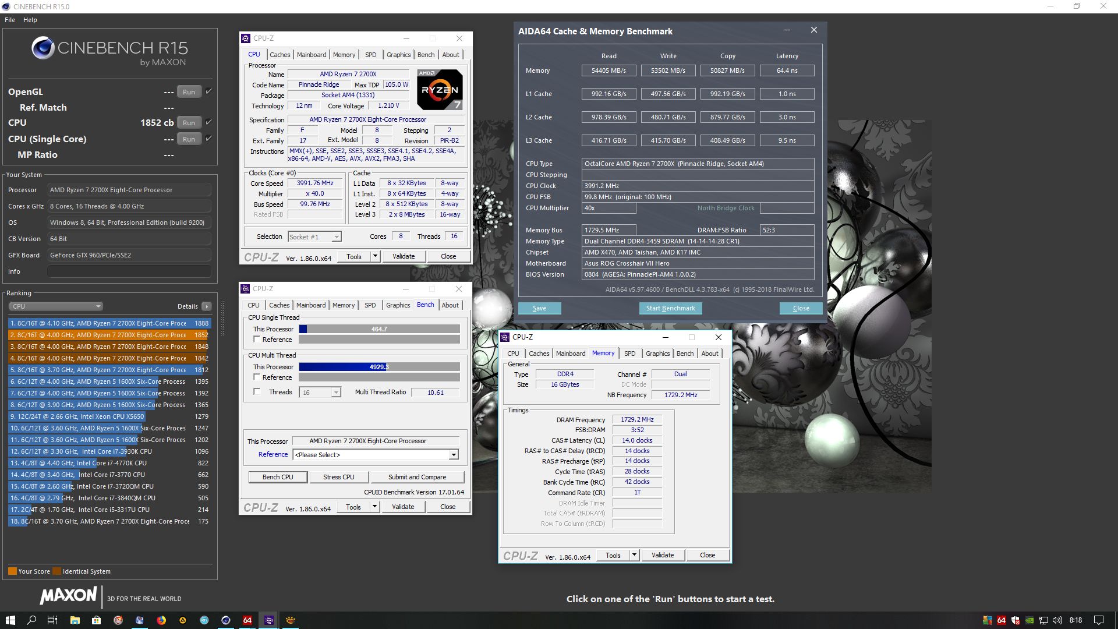This screenshot has height=629, width=1118.
Task: Click the Reference bar under CPU Multi Thread
Action: (380, 377)
